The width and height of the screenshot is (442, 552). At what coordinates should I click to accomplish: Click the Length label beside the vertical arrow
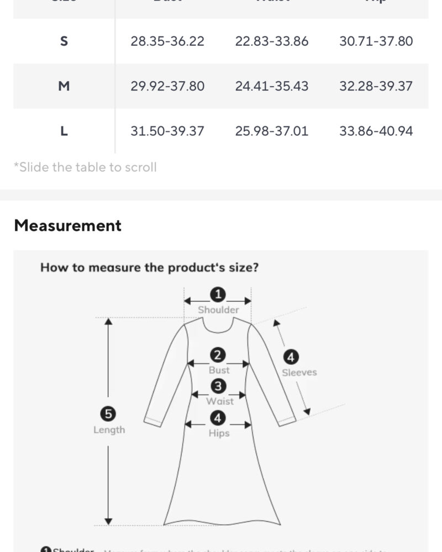pyautogui.click(x=109, y=430)
